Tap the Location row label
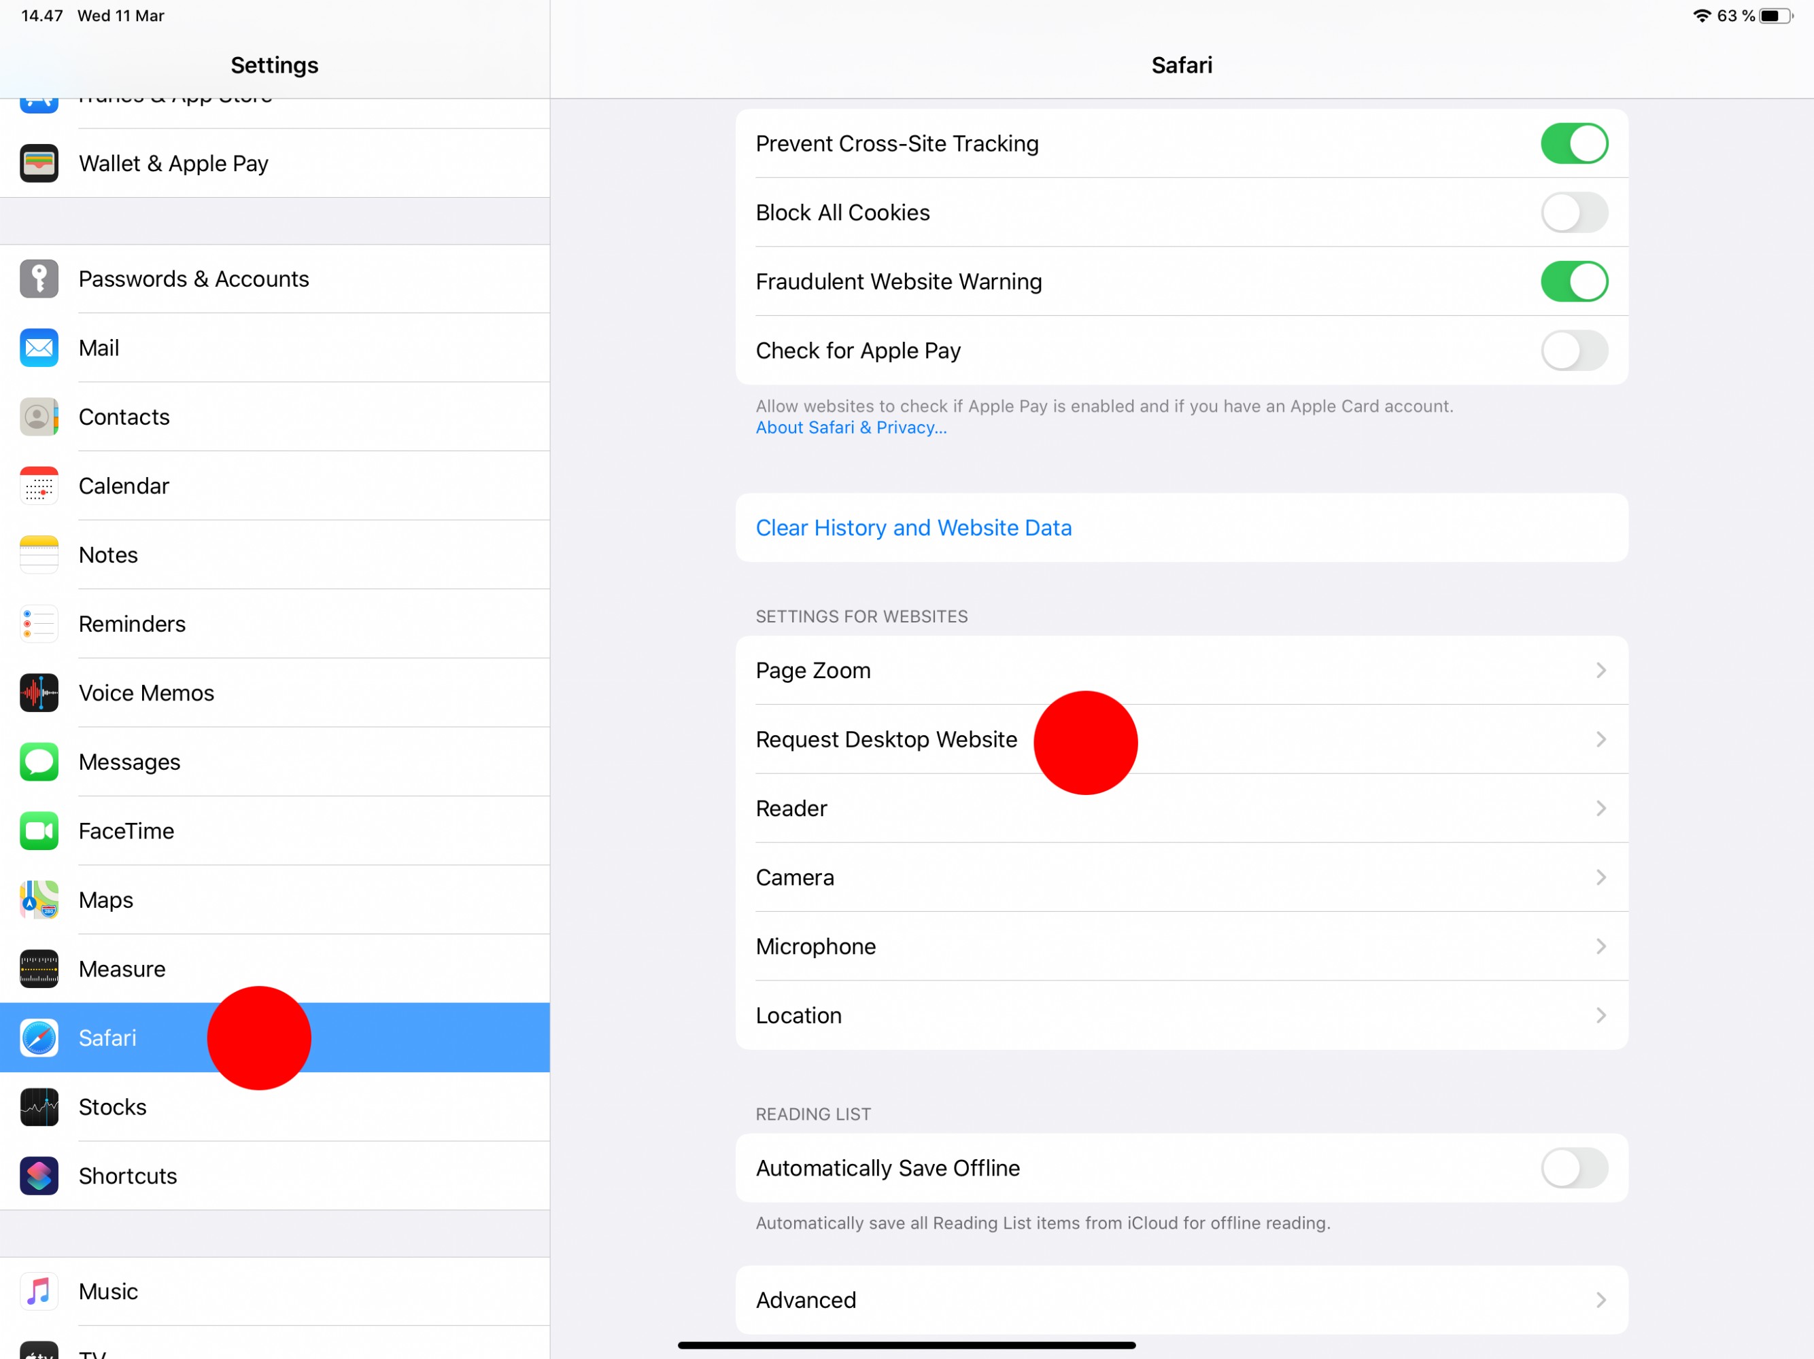This screenshot has height=1359, width=1814. (798, 1014)
